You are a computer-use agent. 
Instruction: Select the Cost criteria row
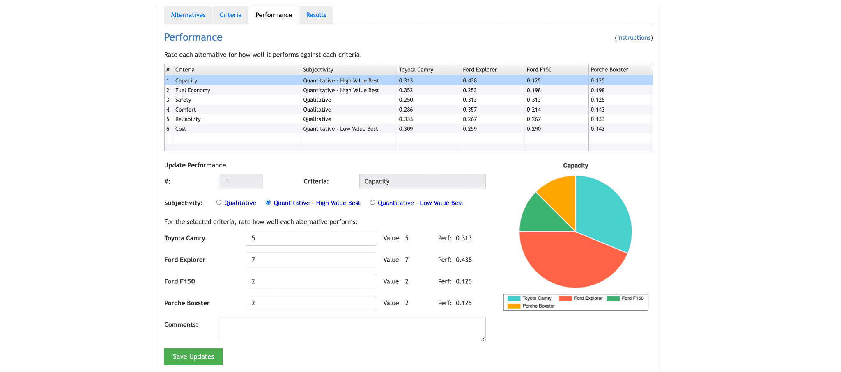[x=409, y=129]
